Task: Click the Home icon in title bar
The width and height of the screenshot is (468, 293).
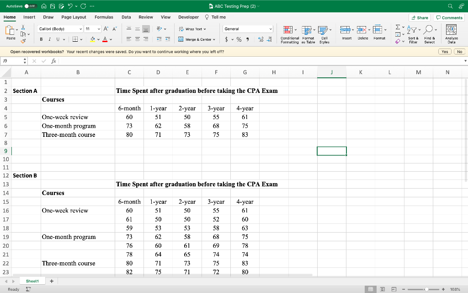Action: click(44, 6)
